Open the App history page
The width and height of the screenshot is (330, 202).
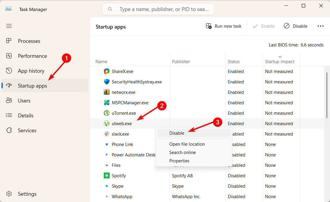pyautogui.click(x=45, y=71)
